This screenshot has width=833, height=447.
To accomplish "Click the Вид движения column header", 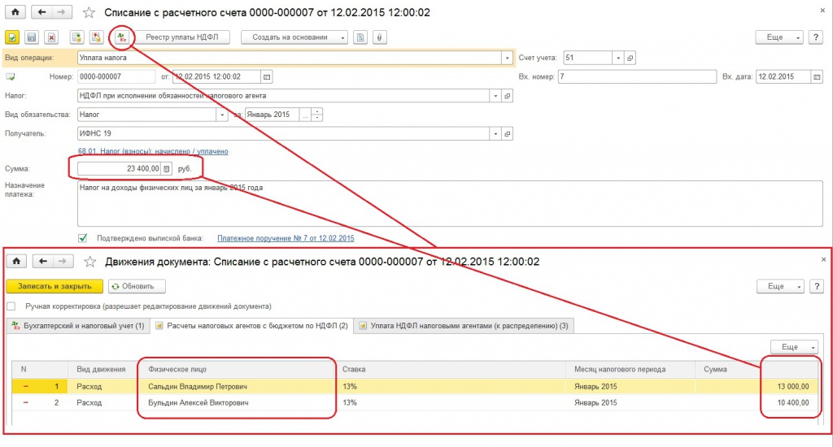I will click(102, 370).
